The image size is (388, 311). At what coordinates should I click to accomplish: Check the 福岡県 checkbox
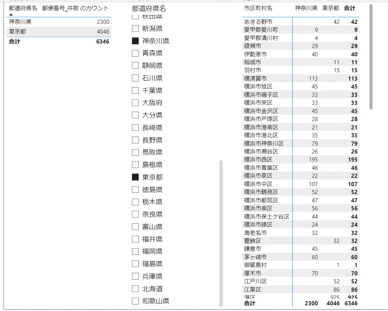coord(135,251)
